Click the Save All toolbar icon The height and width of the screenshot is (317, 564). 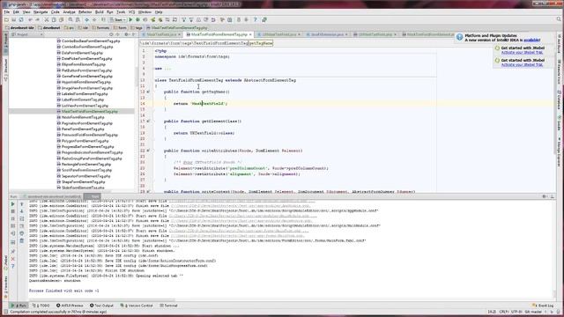(x=14, y=19)
